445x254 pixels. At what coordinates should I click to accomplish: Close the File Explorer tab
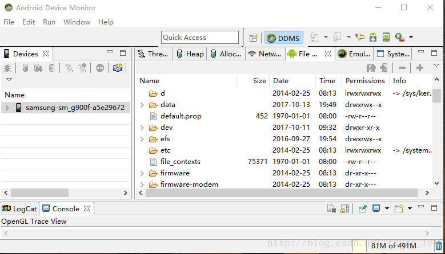[328, 54]
